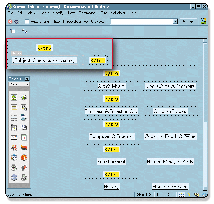Image resolution: width=214 pixels, height=204 pixels.
Task: Click the Health, Mind, & Body link
Action: (170, 162)
